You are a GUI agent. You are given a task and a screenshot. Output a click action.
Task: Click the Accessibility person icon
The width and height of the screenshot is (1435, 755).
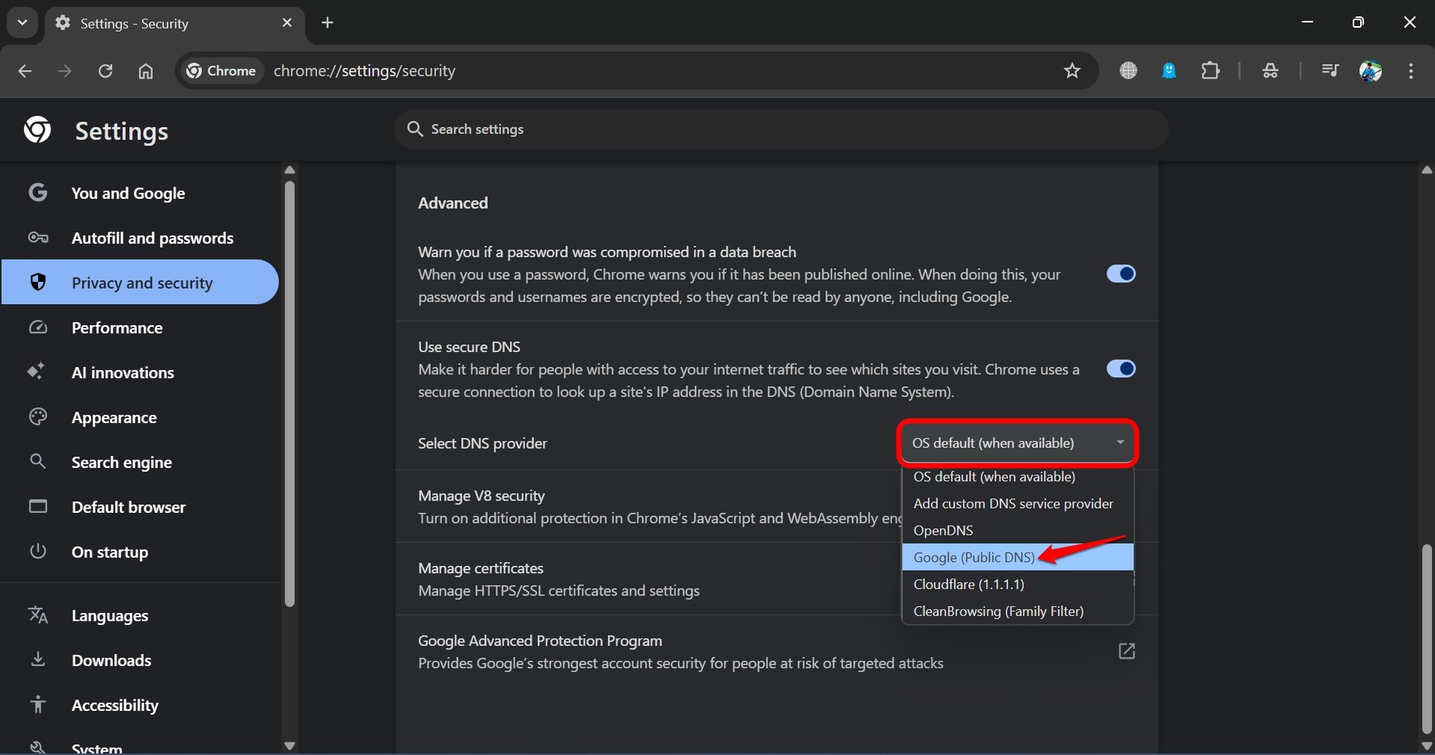tap(38, 704)
